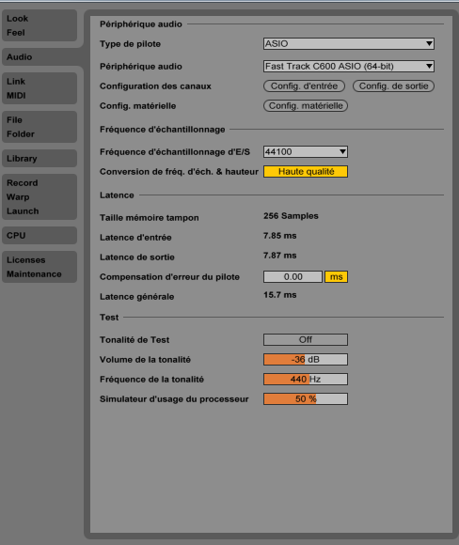Click the -36 dB tone volume slider
Screen dimensions: 459x545
[x=306, y=359]
